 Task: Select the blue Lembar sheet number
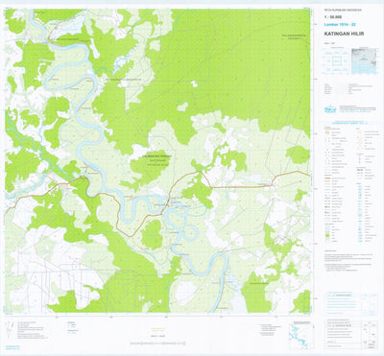click(x=340, y=24)
